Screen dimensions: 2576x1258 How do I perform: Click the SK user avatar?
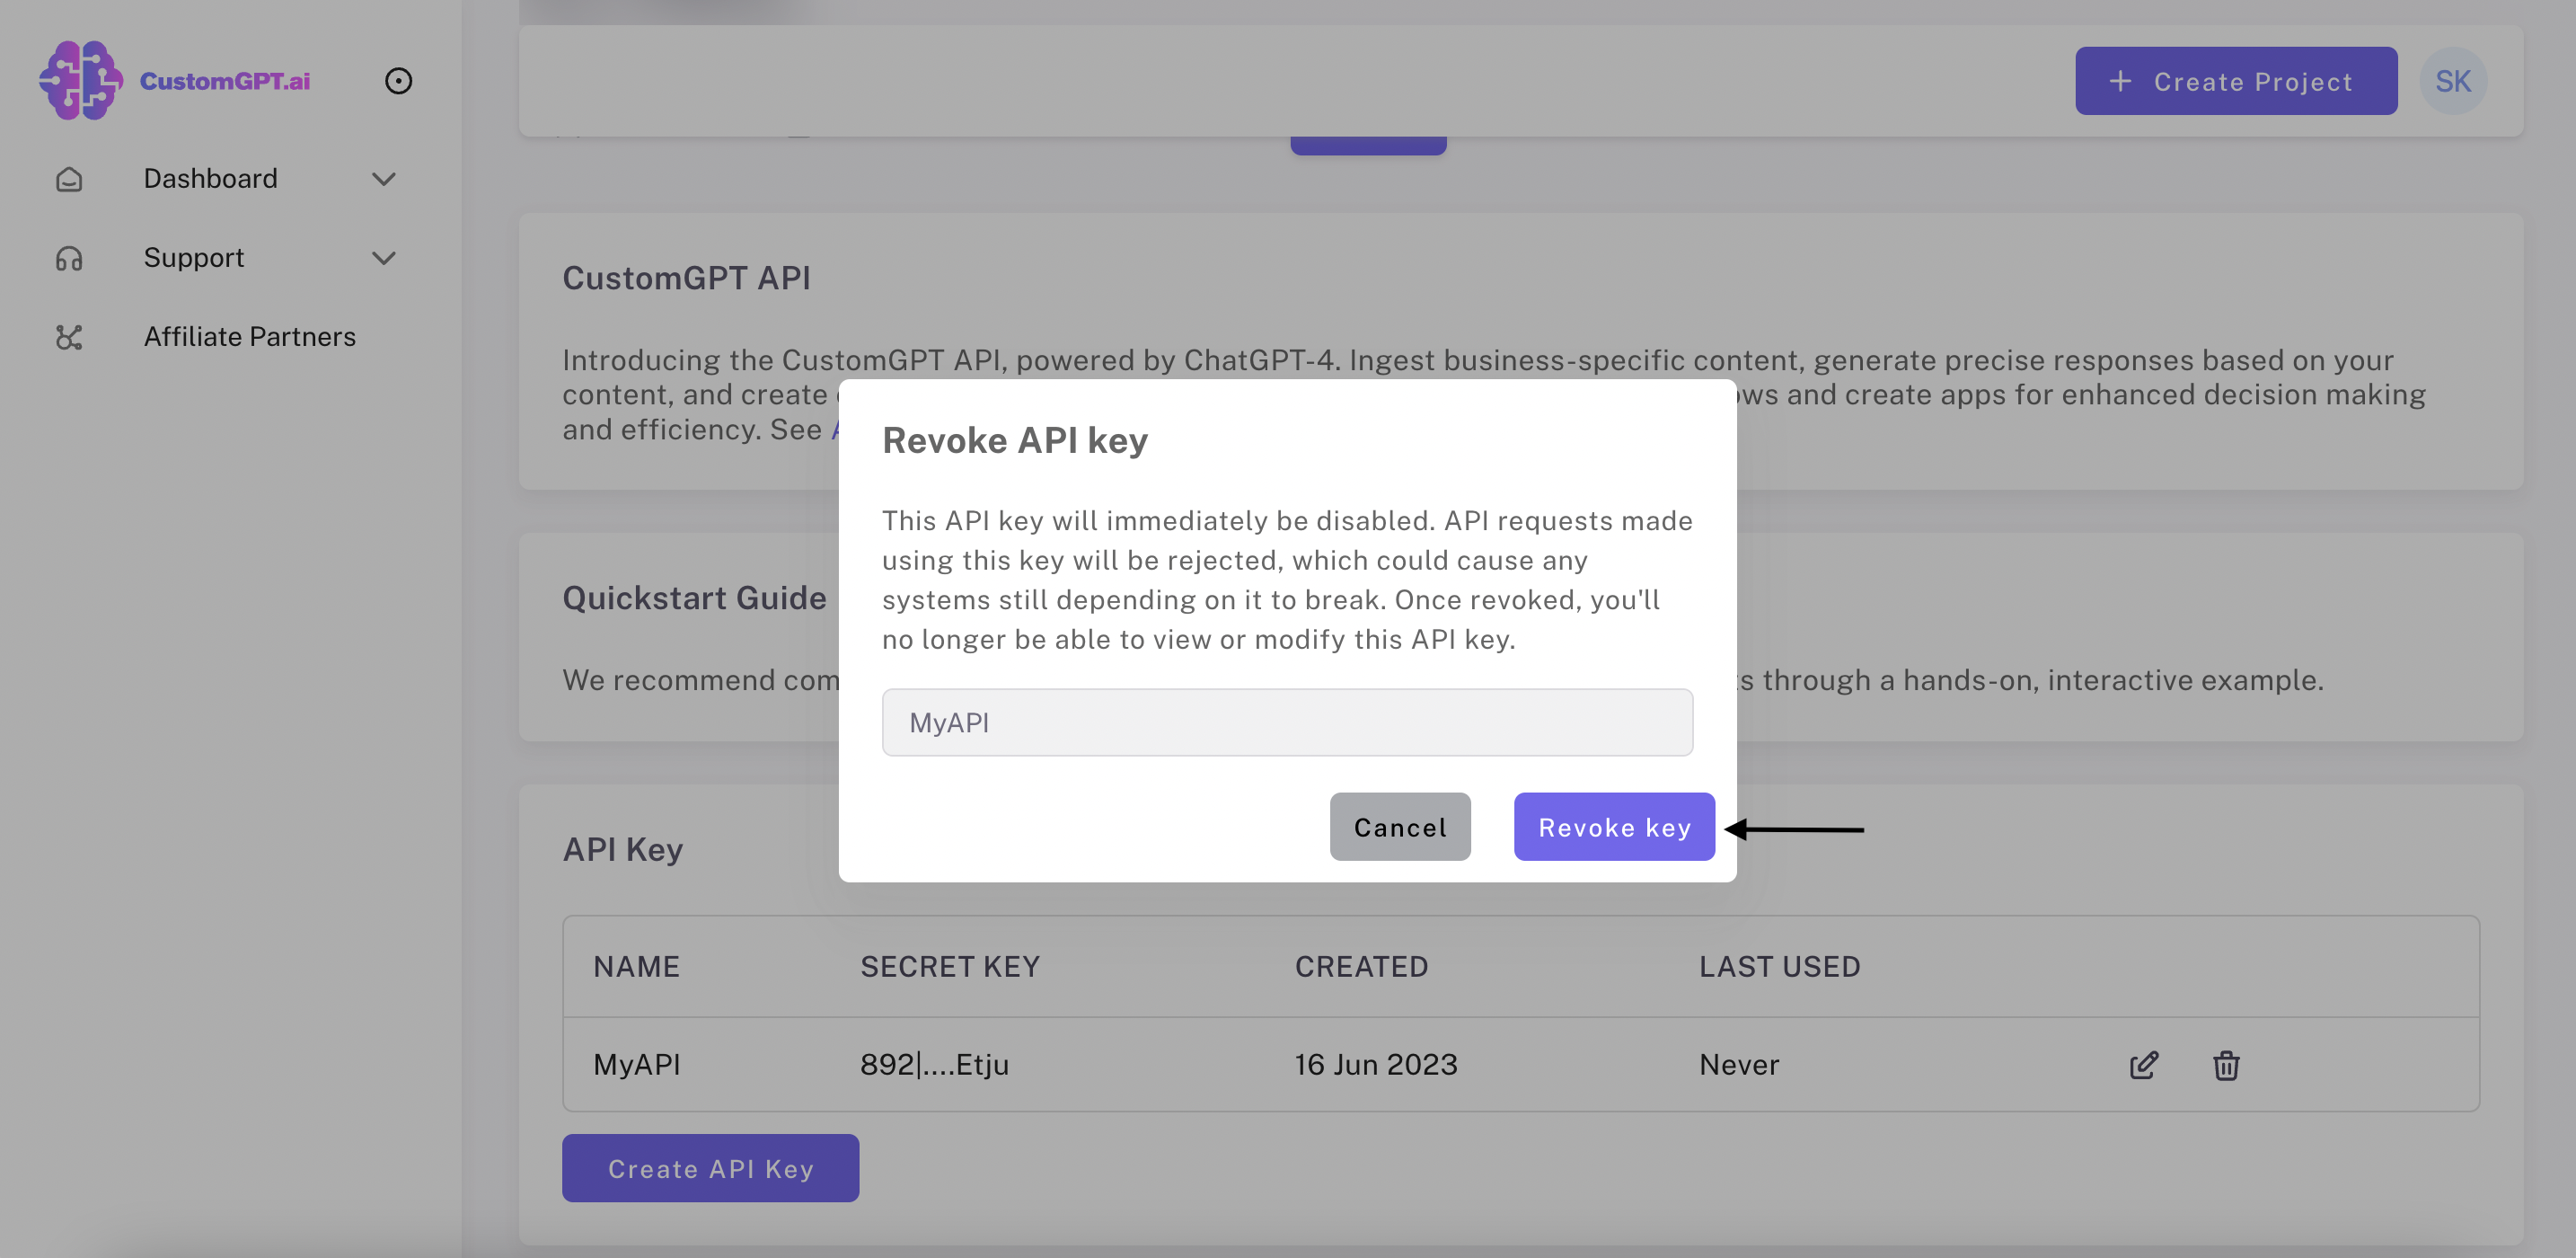[x=2452, y=81]
